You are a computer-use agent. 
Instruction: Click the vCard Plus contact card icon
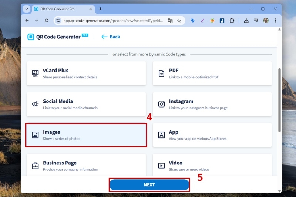[35, 73]
